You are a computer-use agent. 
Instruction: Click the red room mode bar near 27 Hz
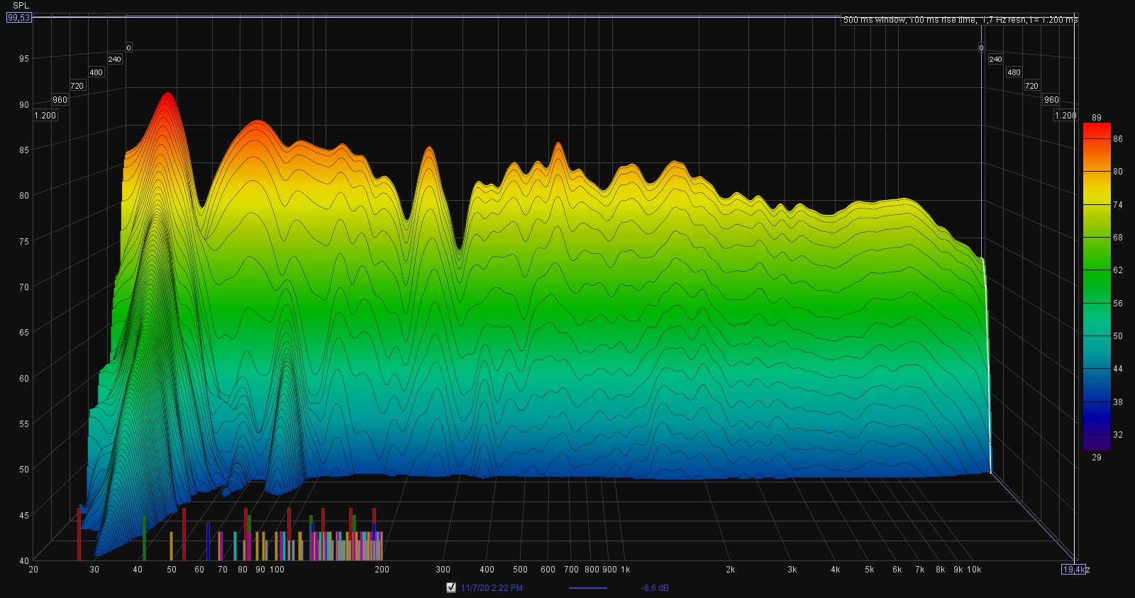point(79,533)
